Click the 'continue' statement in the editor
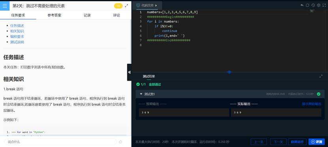The width and height of the screenshot is (328, 147). [x=170, y=31]
